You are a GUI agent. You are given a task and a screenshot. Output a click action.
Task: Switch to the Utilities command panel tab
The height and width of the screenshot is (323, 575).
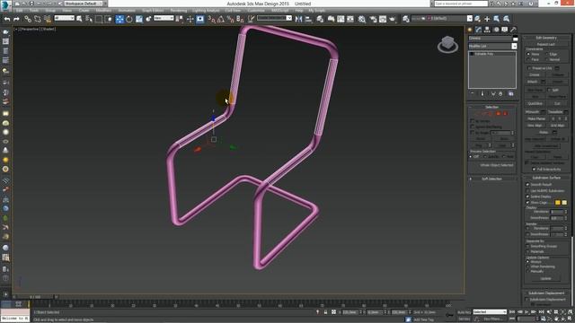tap(513, 30)
